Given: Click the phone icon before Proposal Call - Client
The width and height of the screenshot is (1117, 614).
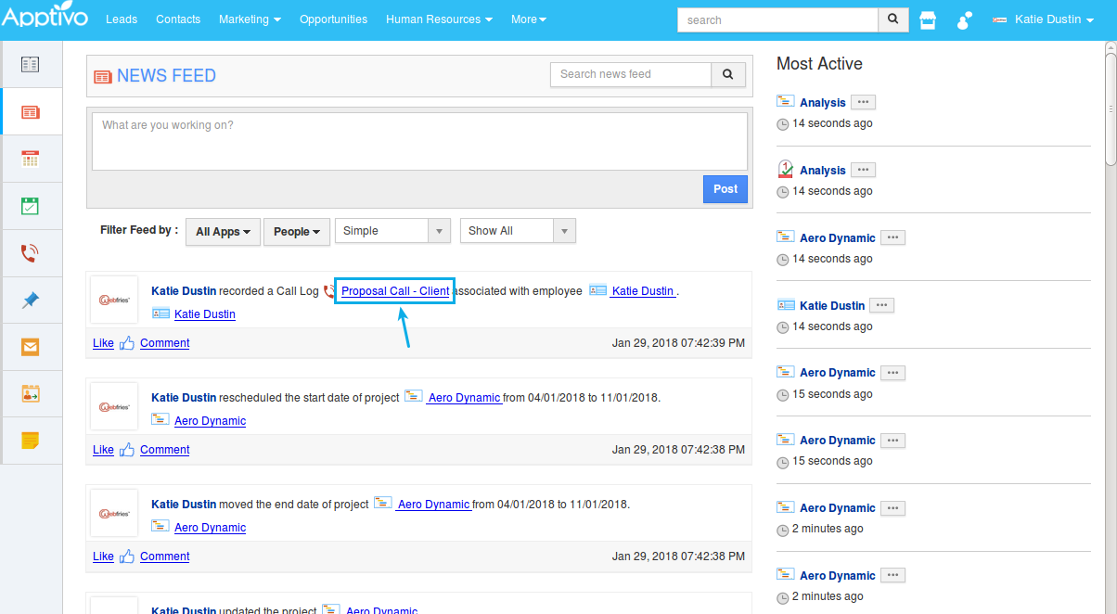Looking at the screenshot, I should tap(328, 291).
